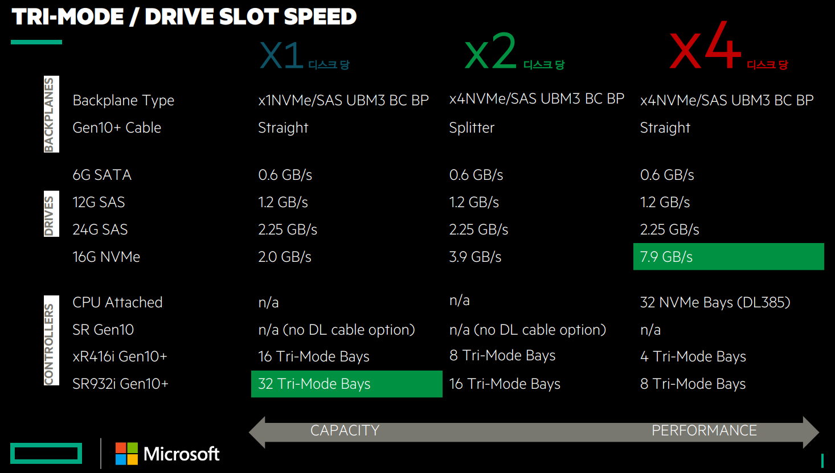Click the vertical CONTROLLERS label
835x473 pixels.
pyautogui.click(x=50, y=341)
